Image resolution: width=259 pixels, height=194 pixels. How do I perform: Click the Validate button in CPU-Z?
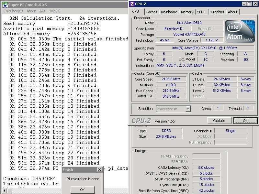(219, 121)
